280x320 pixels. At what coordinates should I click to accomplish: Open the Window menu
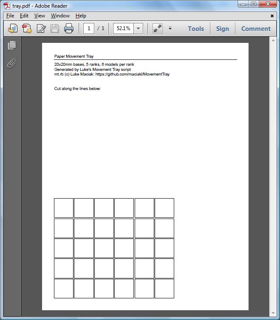[x=60, y=16]
